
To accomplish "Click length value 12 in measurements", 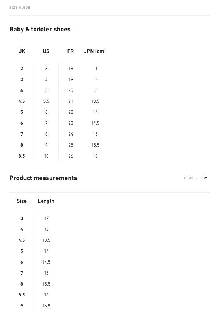I will coord(46,218).
